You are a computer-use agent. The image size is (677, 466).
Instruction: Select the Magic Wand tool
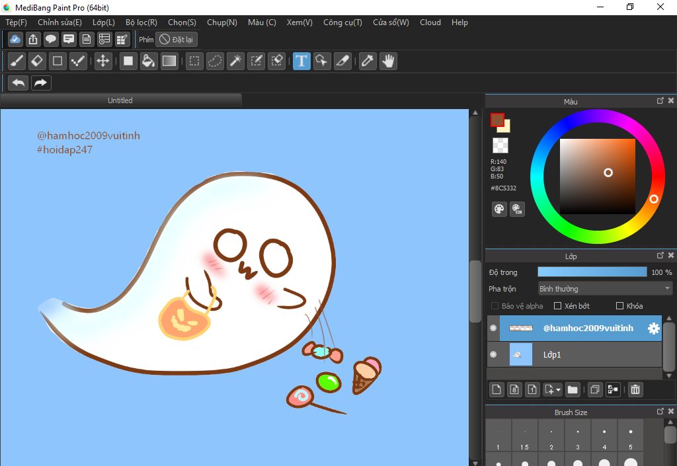[x=235, y=61]
